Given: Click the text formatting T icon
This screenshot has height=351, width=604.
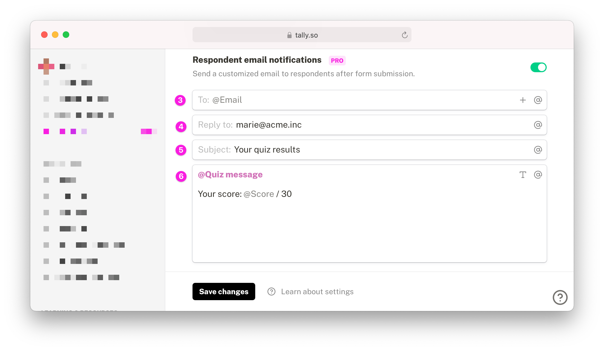Looking at the screenshot, I should click(x=523, y=175).
